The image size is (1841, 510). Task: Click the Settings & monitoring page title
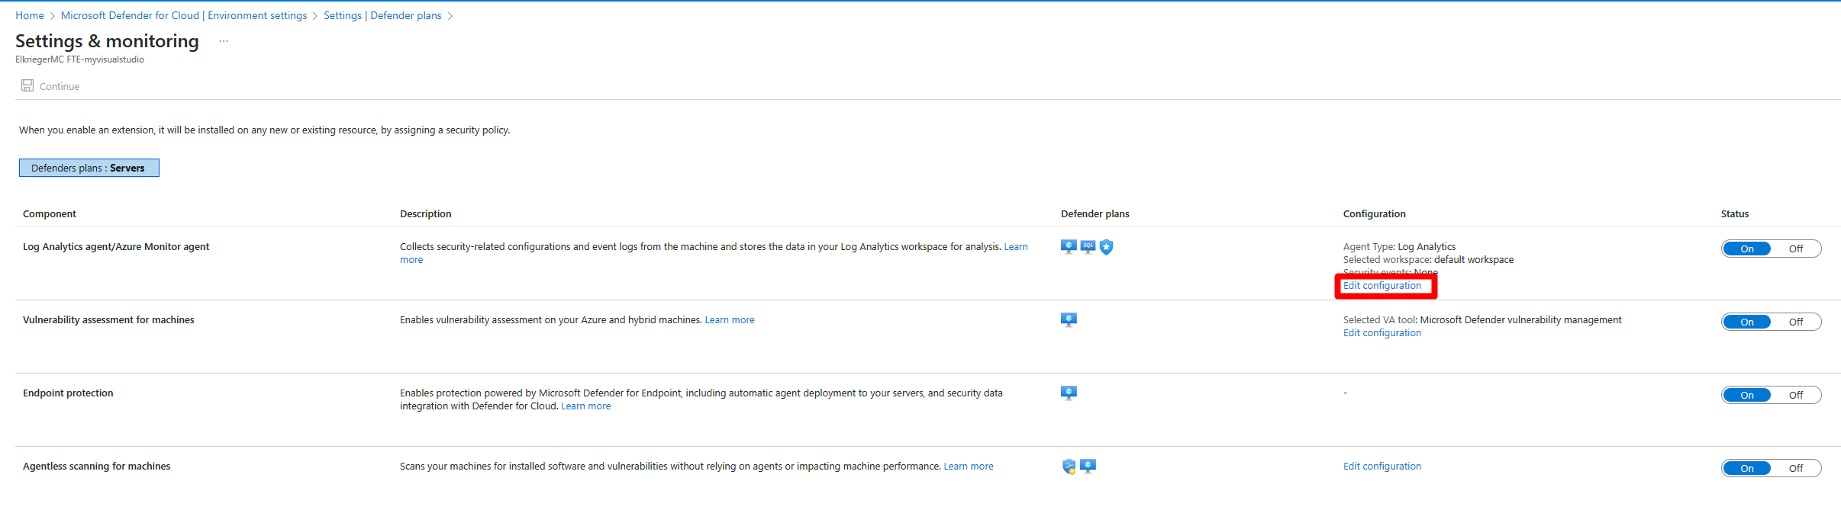107,41
